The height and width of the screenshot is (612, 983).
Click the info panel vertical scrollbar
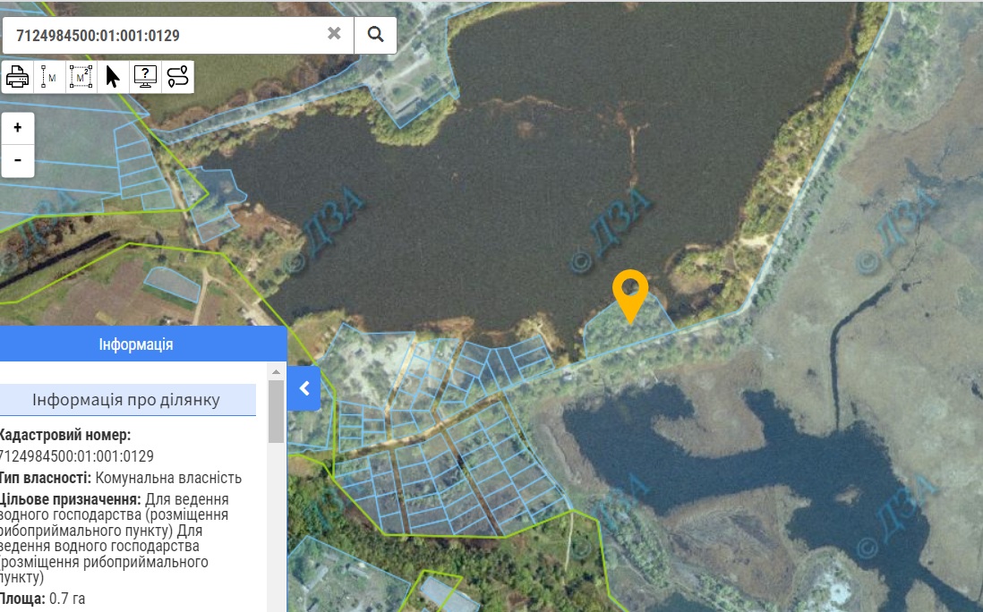[276, 412]
